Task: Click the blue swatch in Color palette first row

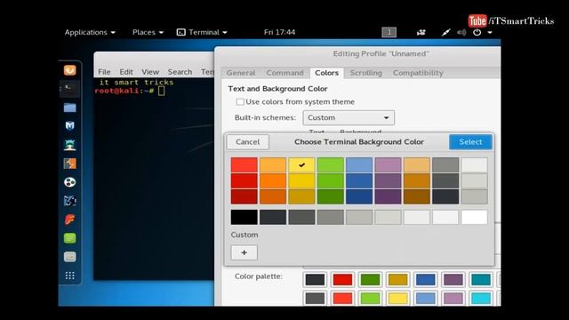Action: click(x=425, y=280)
